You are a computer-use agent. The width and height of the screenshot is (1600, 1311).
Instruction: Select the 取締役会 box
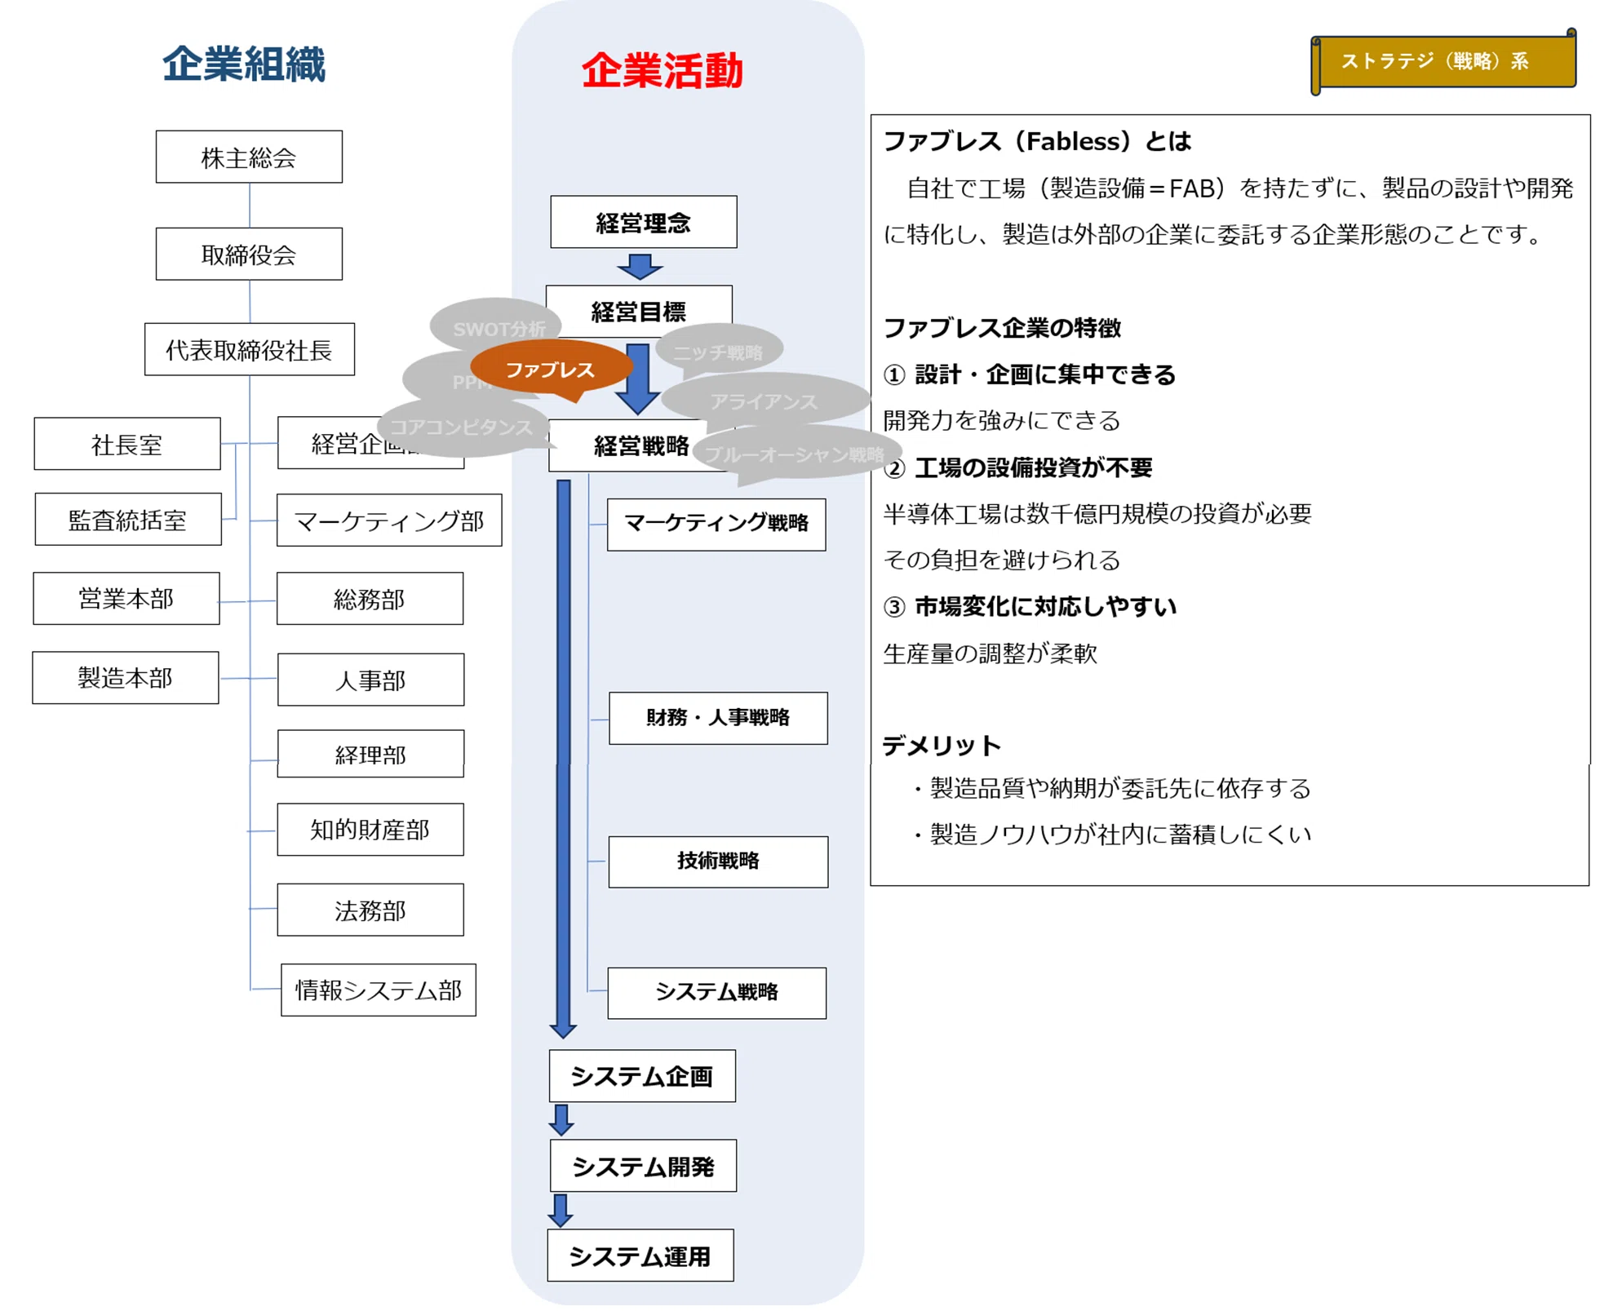tap(249, 254)
